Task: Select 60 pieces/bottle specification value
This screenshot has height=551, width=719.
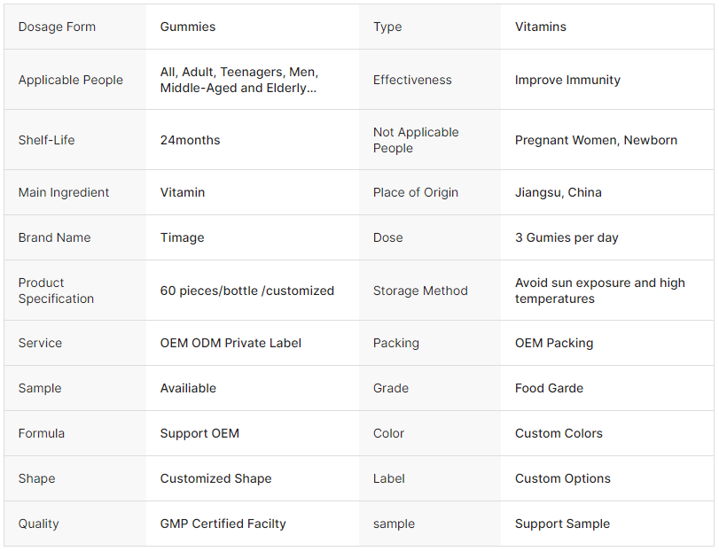Action: 246,291
